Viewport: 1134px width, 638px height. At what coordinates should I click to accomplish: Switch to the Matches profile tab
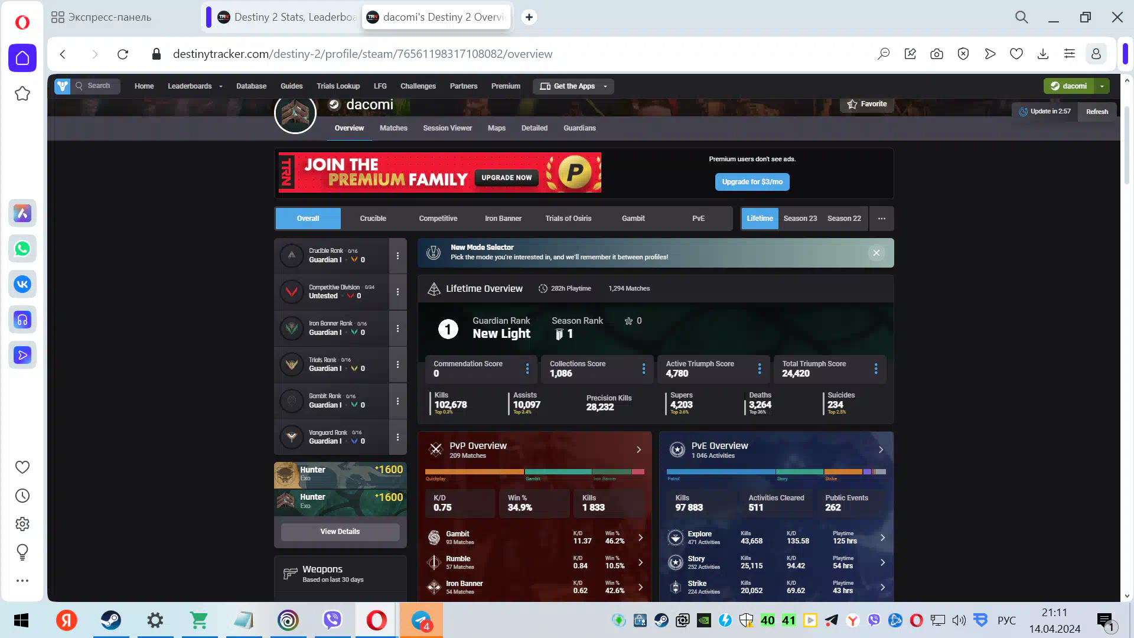click(x=393, y=128)
